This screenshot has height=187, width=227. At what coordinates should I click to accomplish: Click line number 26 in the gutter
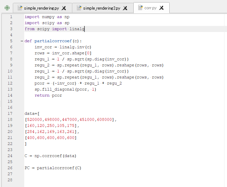click(11, 168)
